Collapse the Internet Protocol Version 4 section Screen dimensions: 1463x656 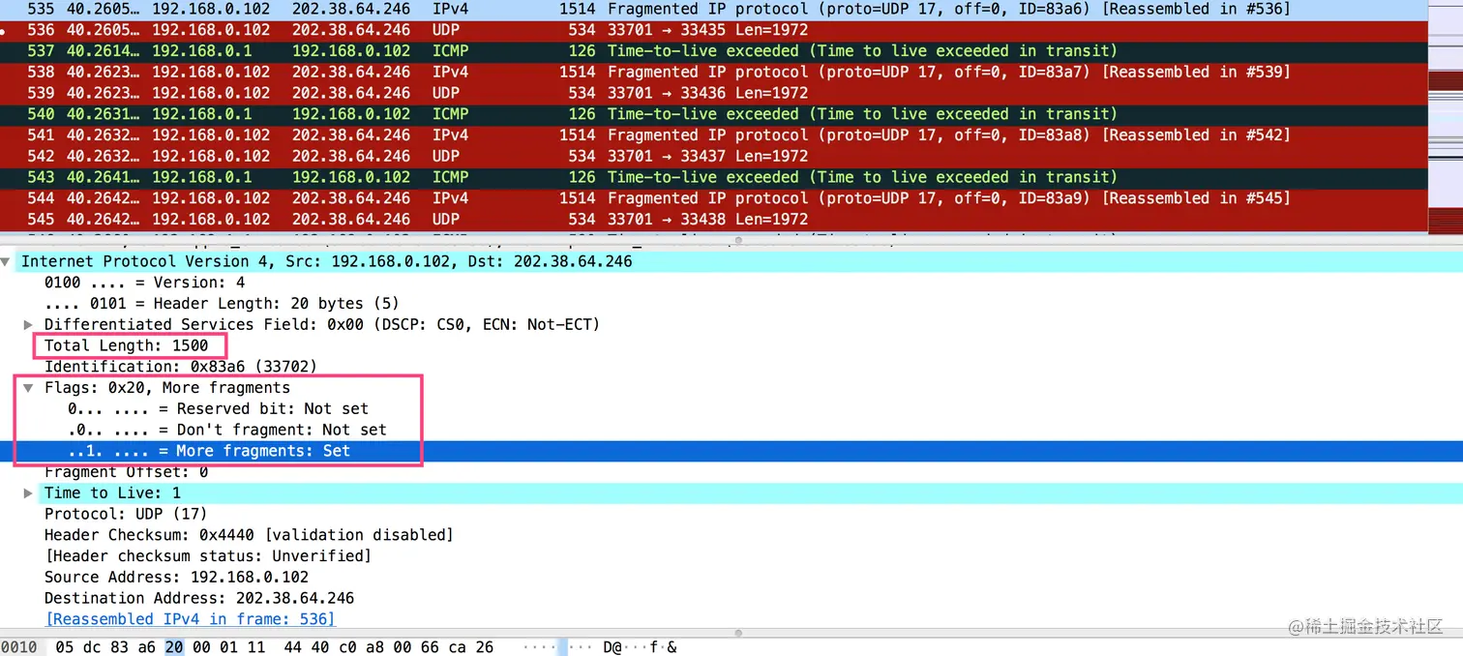point(6,261)
